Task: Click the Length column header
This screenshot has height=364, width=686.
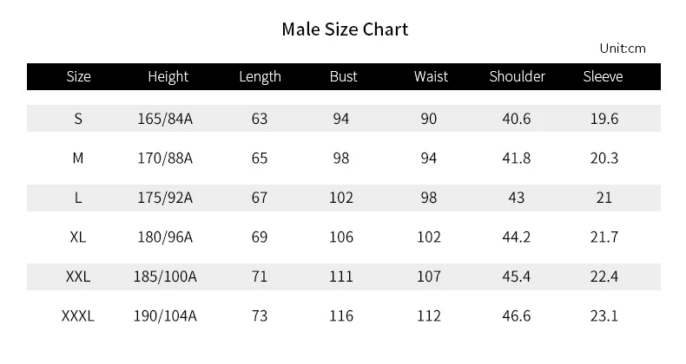Action: (x=260, y=76)
